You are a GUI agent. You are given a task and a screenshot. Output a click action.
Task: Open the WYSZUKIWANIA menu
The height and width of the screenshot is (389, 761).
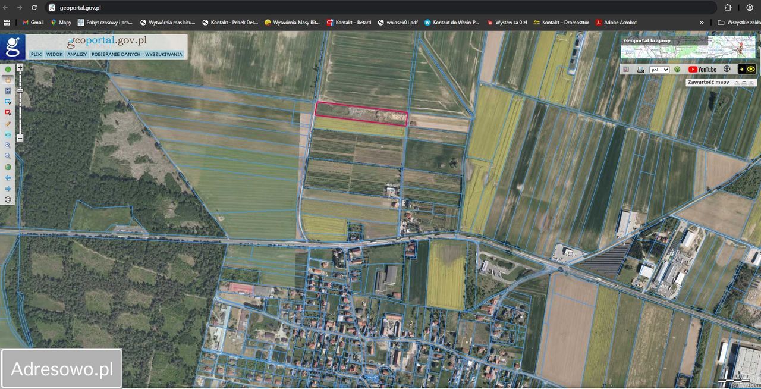(x=163, y=54)
